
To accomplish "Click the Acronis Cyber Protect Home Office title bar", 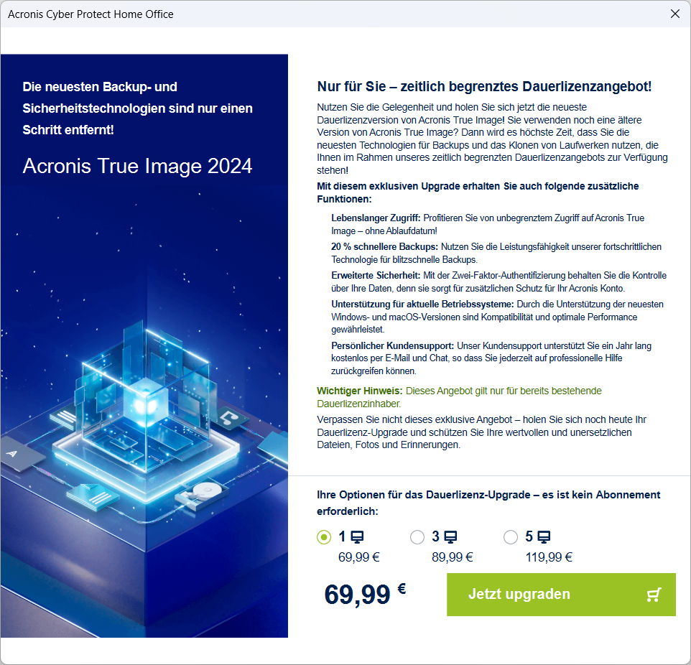I will point(90,14).
